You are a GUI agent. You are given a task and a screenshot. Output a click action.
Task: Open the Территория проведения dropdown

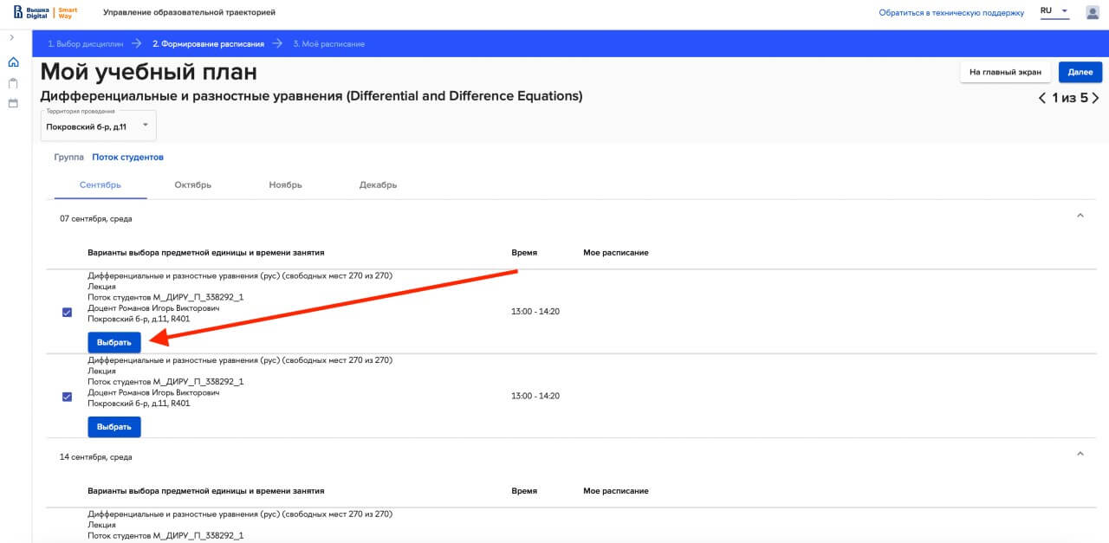click(x=98, y=126)
